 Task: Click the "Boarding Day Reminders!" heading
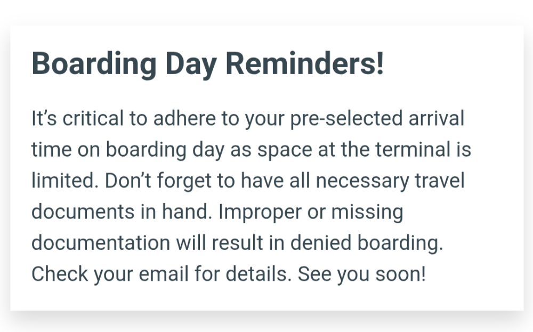[208, 64]
